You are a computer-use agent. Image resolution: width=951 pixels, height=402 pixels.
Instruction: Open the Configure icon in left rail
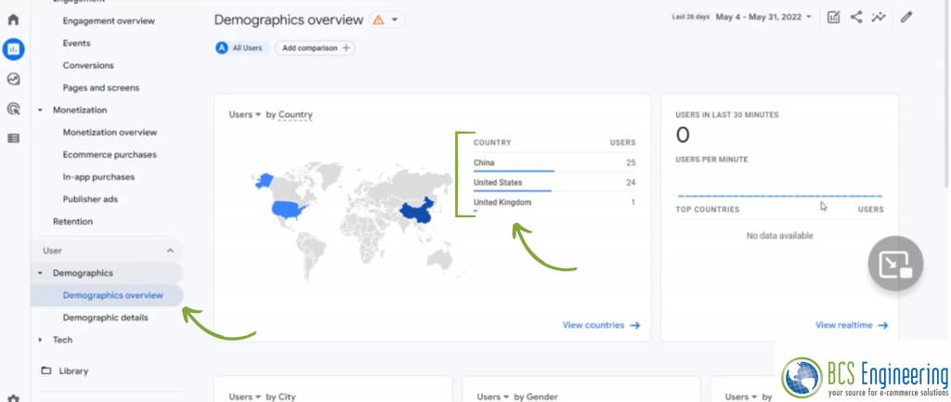13,138
